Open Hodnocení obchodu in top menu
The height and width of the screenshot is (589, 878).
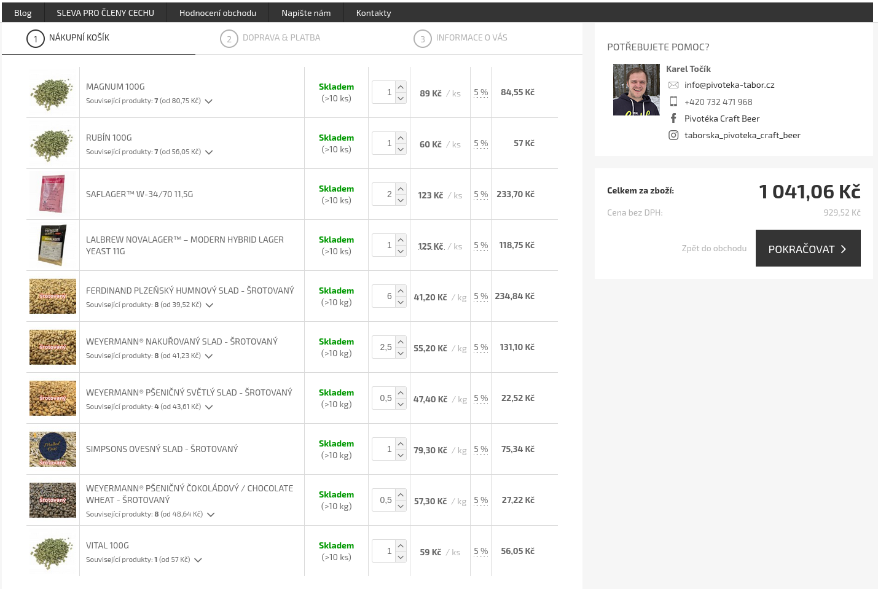218,13
